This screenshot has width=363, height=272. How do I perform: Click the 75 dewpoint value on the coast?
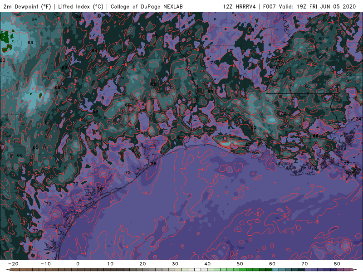click(x=153, y=164)
